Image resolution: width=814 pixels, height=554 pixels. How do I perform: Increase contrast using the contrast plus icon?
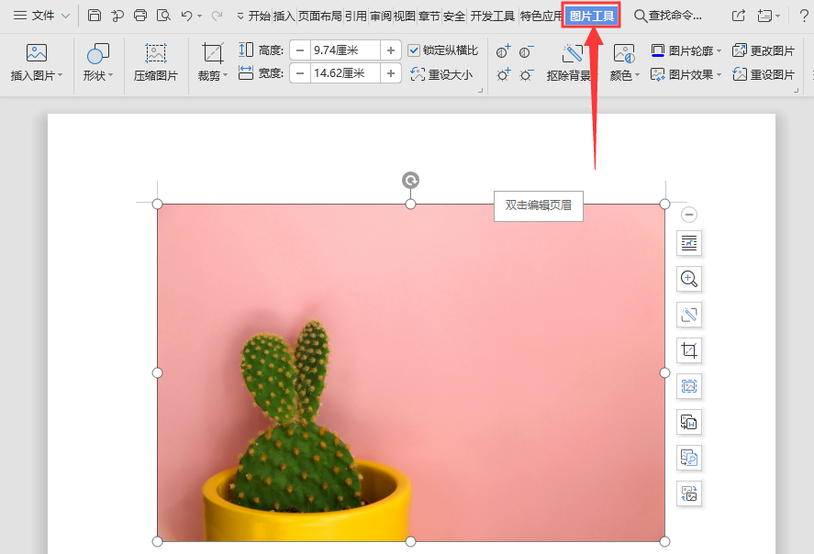503,50
